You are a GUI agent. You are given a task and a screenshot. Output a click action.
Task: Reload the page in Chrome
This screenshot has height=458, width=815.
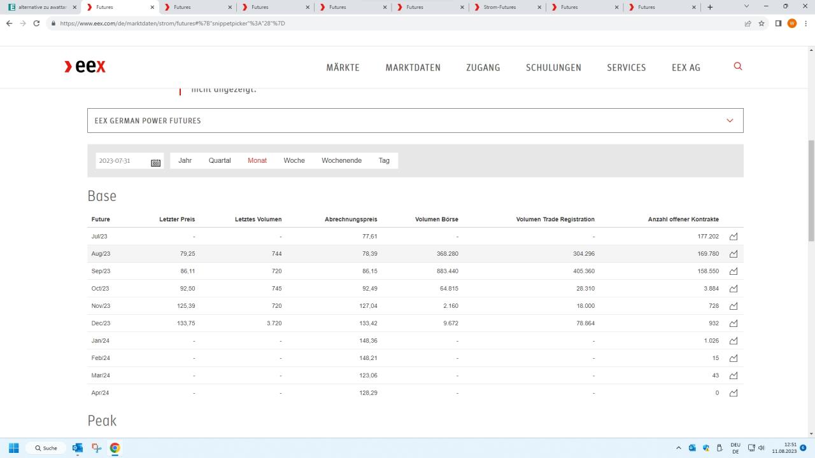click(36, 23)
